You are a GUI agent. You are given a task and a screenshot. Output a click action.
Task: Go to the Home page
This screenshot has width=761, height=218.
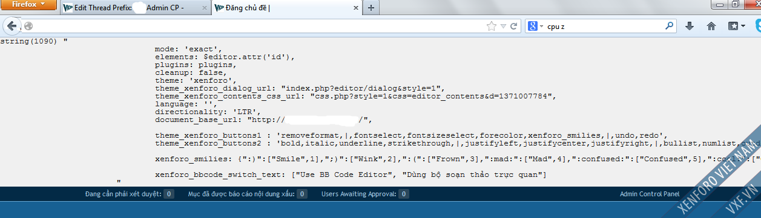711,27
